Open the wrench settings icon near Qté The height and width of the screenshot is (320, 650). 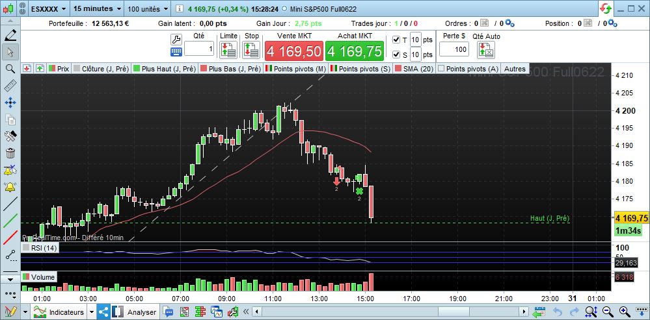[x=176, y=40]
